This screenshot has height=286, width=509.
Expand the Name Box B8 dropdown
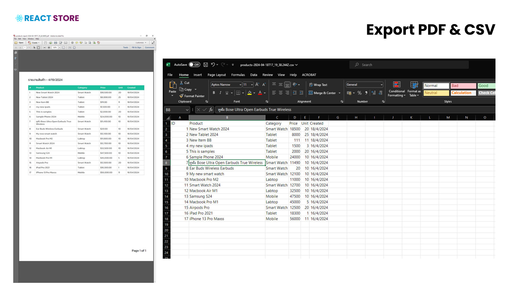click(x=187, y=110)
